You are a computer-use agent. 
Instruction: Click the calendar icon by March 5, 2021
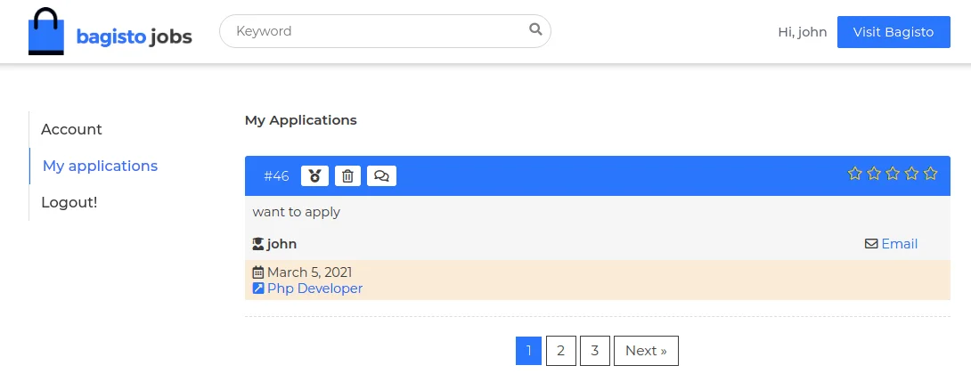point(258,272)
